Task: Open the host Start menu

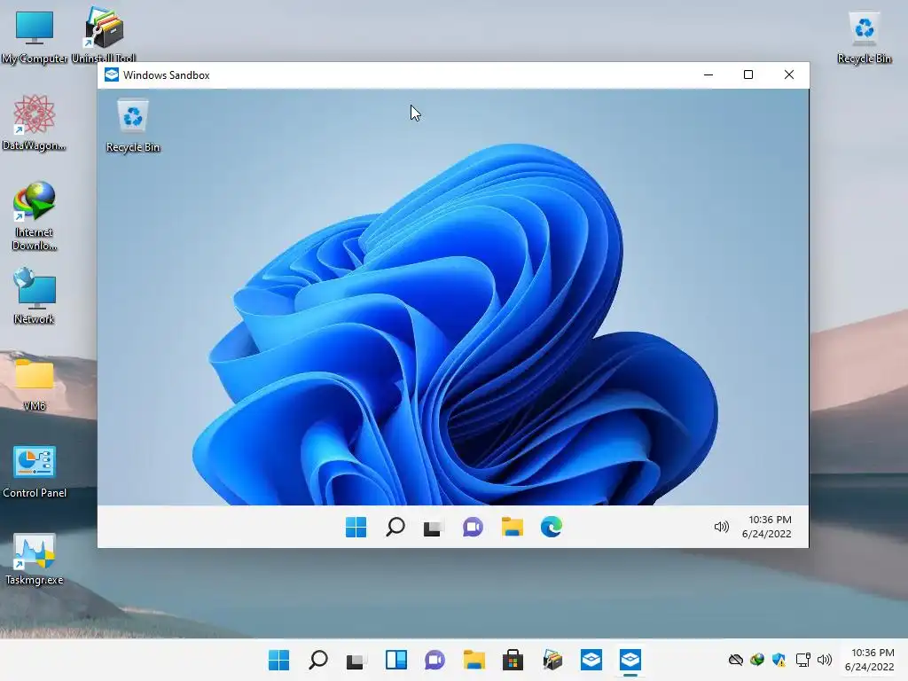Action: [x=278, y=660]
